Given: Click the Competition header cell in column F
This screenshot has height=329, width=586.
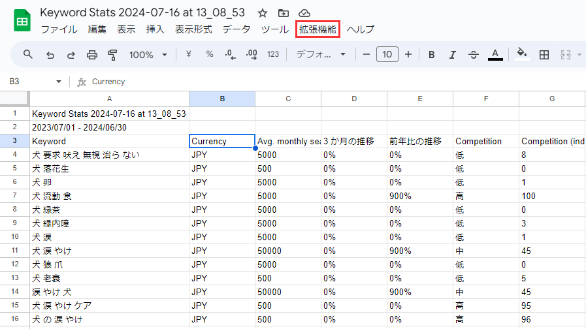Looking at the screenshot, I should (x=486, y=141).
